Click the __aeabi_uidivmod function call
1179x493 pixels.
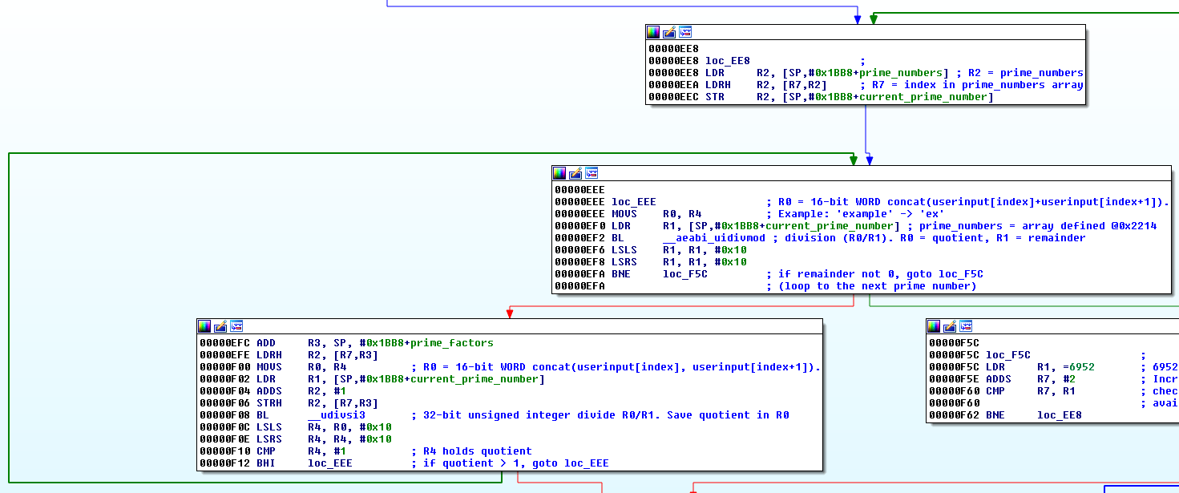714,238
